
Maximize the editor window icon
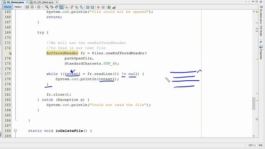tap(257, 2)
